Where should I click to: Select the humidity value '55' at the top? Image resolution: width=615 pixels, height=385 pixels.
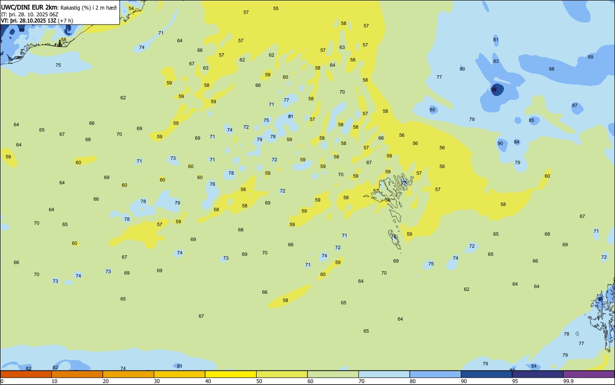pyautogui.click(x=276, y=9)
